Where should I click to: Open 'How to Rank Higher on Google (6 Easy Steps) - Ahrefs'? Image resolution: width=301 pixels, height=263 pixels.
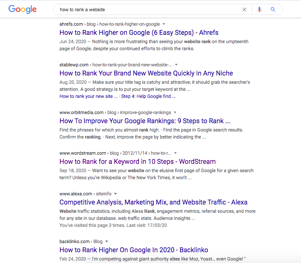click(x=139, y=32)
